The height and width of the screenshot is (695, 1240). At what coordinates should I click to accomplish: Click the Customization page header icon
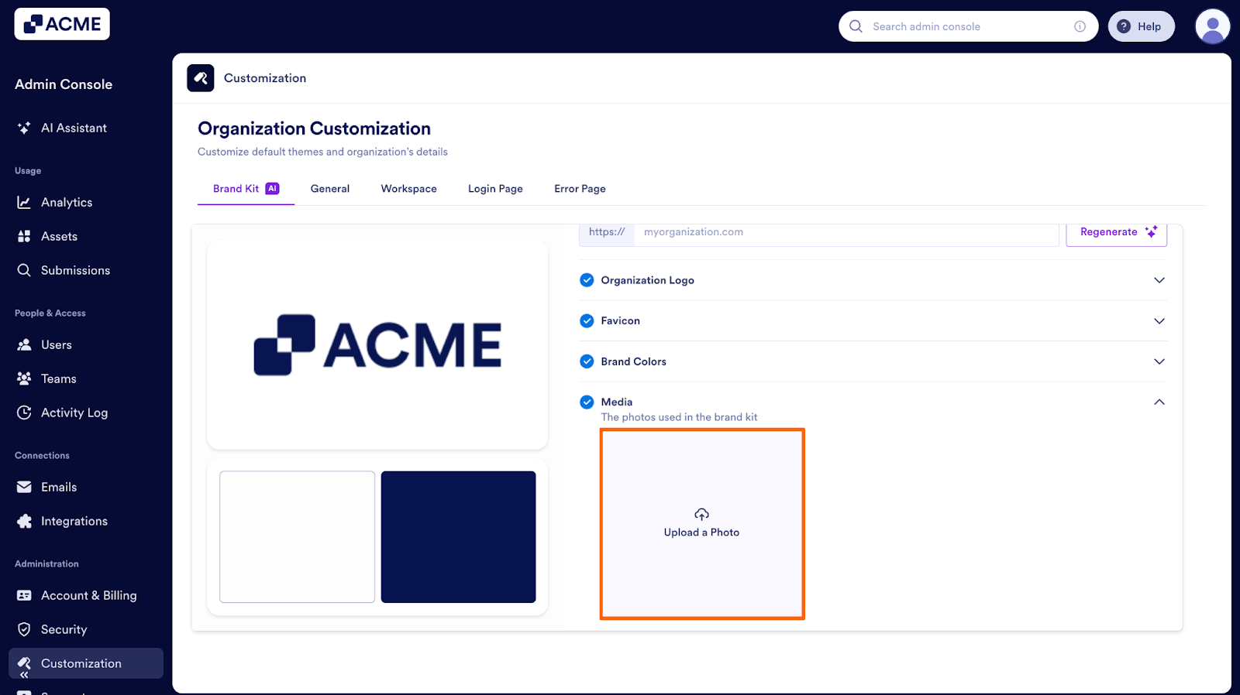tap(201, 78)
